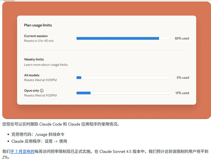This screenshot has height=163, width=211.
Task: Click the Resets in 3 hr 45 min text
Action: point(39,41)
